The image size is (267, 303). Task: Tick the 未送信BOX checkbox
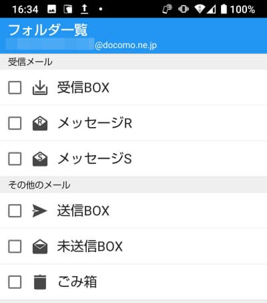click(15, 246)
